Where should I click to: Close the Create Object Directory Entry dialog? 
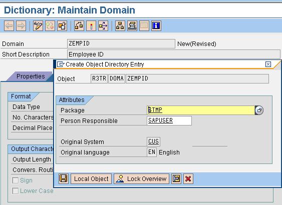click(x=268, y=64)
